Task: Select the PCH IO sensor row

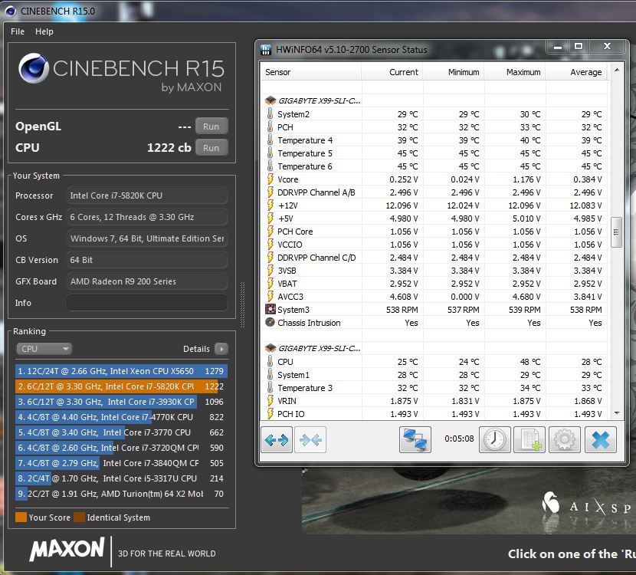Action: coord(434,413)
